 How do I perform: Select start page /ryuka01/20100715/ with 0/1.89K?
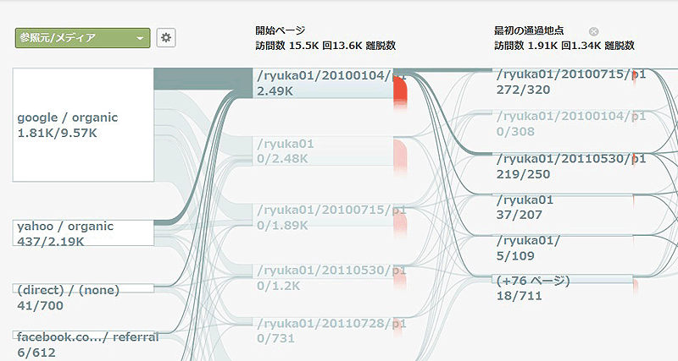324,216
